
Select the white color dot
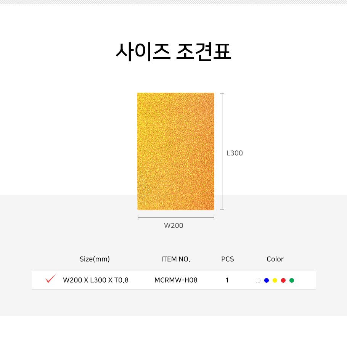coord(258,280)
